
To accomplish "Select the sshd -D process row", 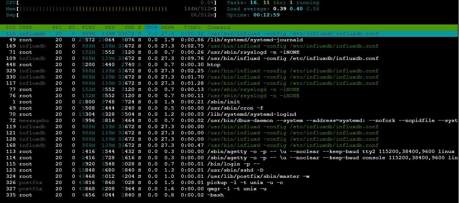I will click(229, 170).
